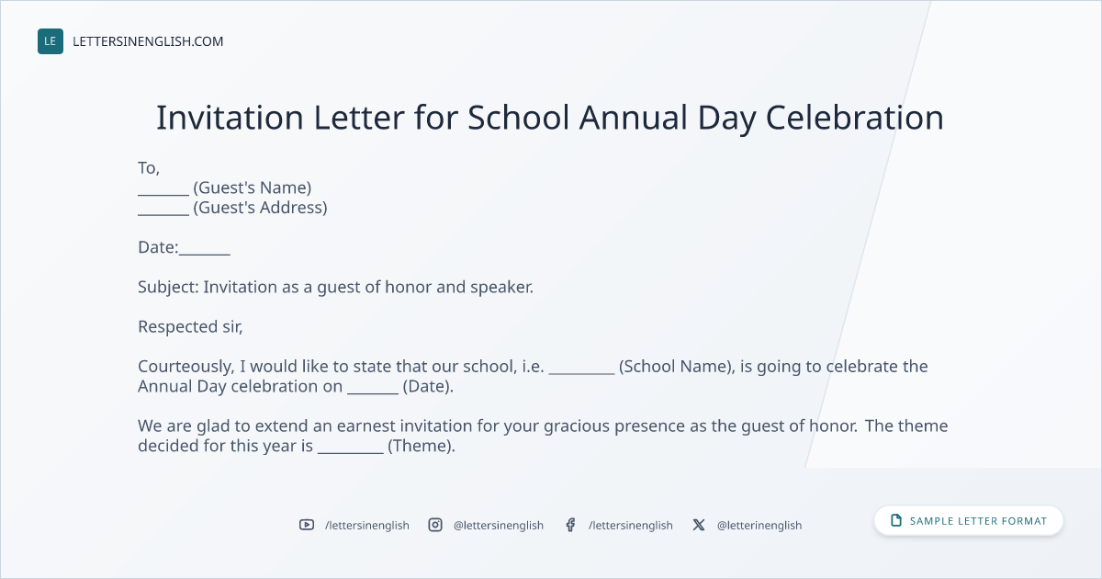1102x579 pixels.
Task: Click the Sample Letter Format button
Action: coord(969,521)
